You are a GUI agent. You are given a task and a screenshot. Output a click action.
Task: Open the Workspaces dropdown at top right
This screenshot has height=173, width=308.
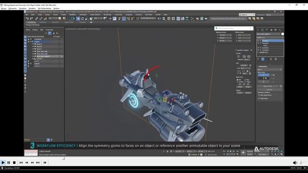275,15
